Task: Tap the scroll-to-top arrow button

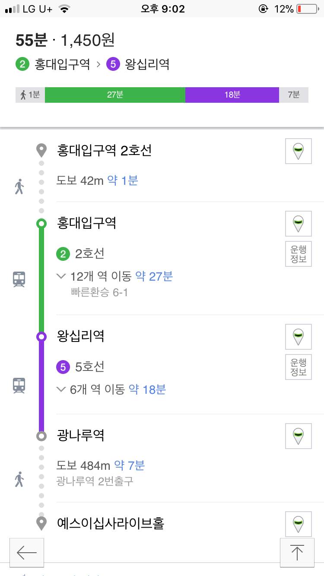Action: click(298, 553)
